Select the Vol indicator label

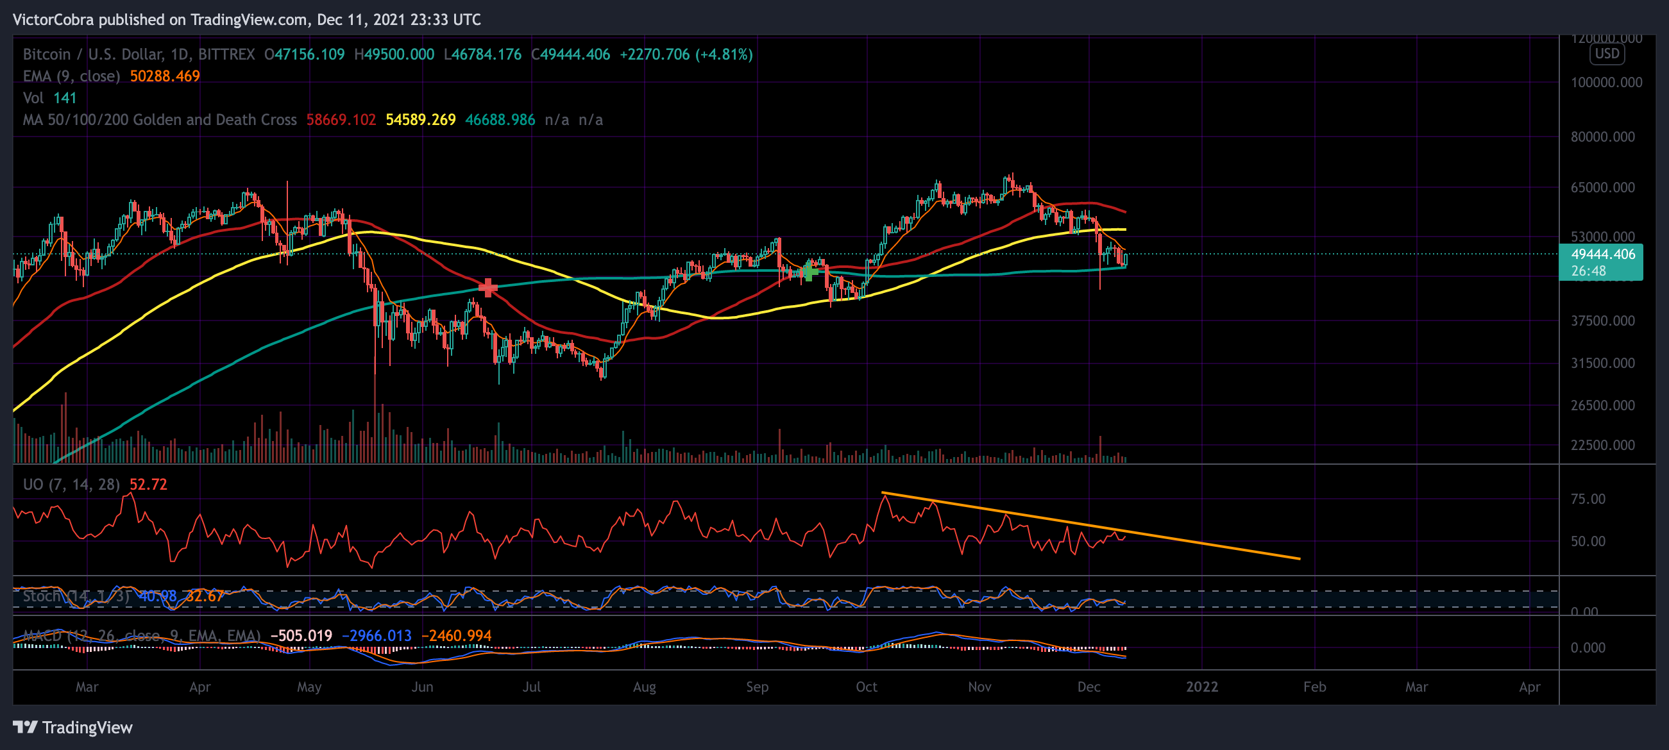pos(33,98)
